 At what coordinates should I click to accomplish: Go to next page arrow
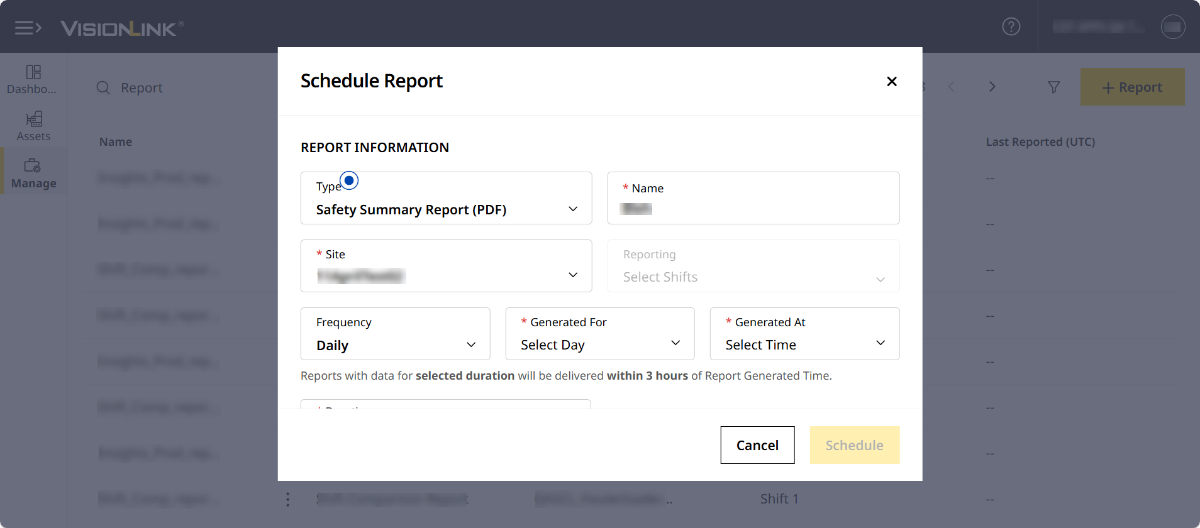992,87
